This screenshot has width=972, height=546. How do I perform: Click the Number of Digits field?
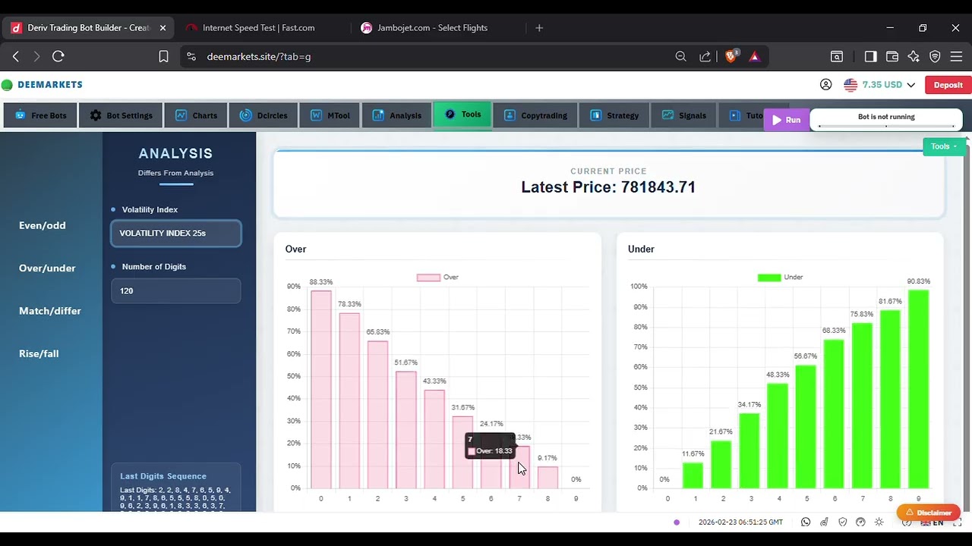point(176,290)
